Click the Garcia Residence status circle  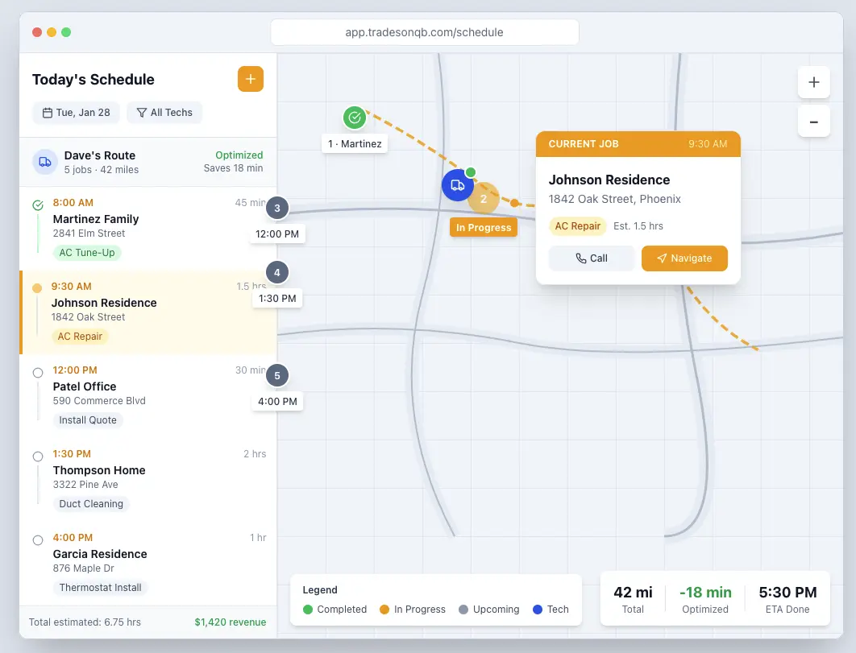tap(38, 540)
